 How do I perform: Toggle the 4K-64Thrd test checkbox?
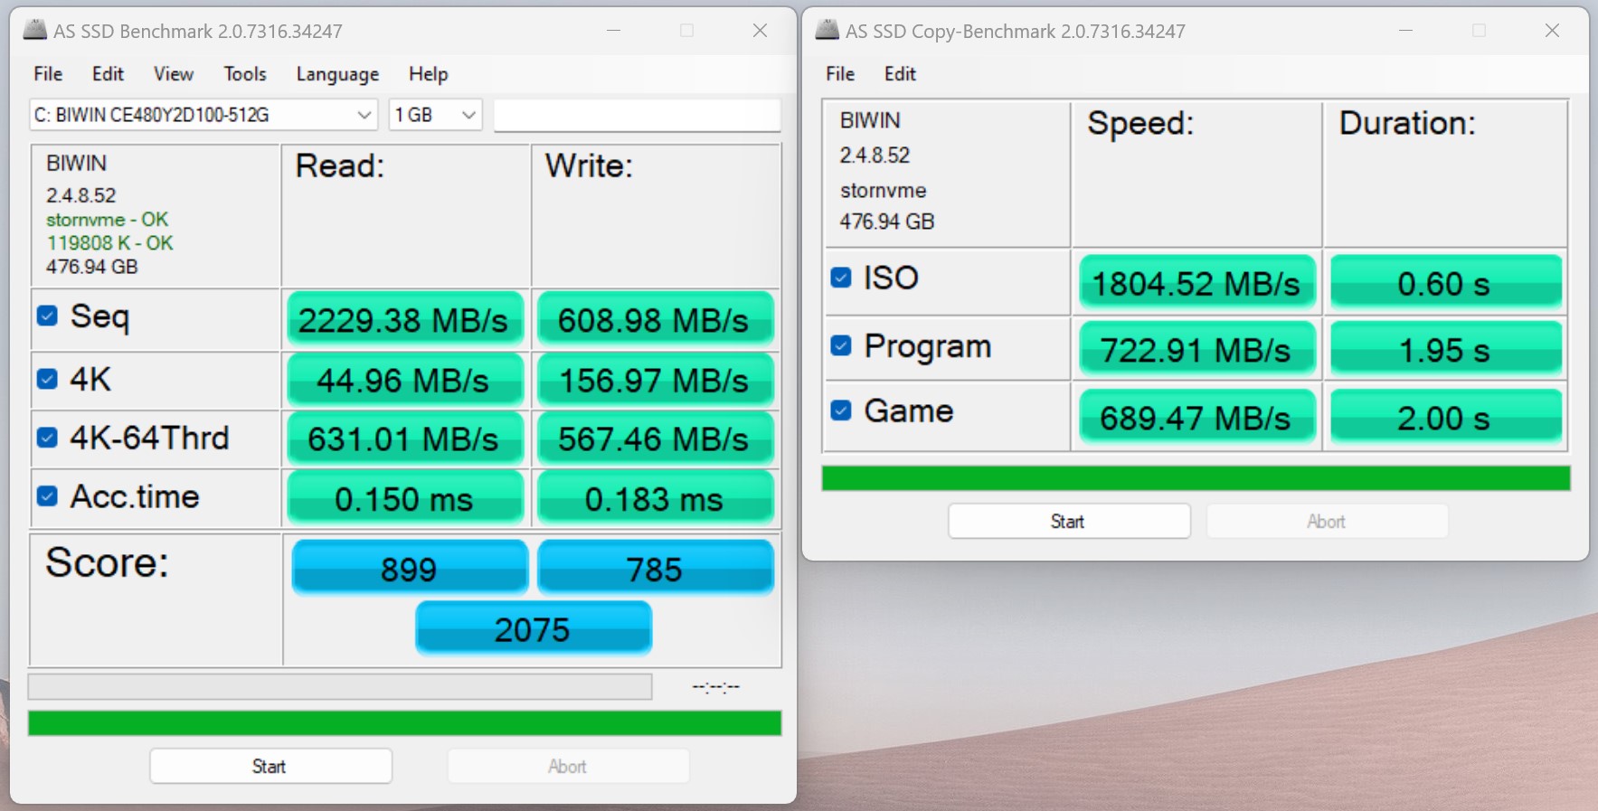[48, 438]
